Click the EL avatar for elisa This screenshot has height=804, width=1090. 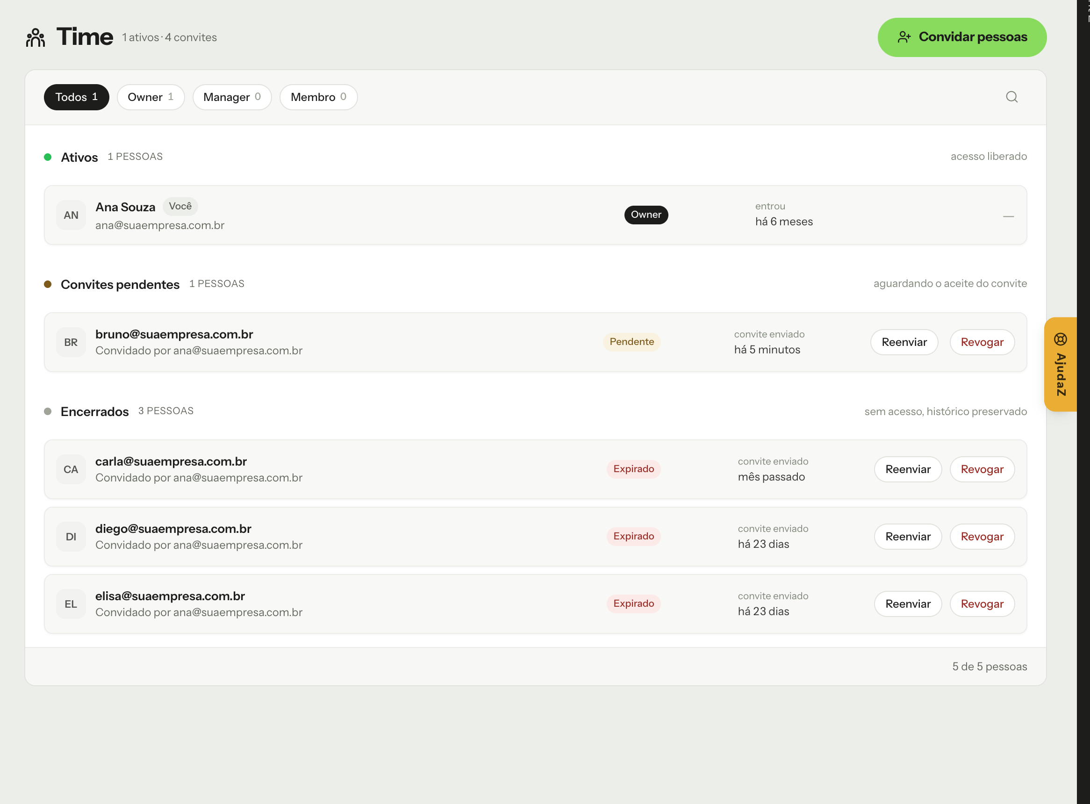point(71,604)
